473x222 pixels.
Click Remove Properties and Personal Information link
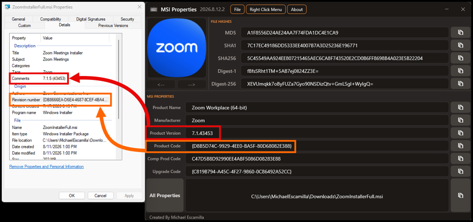tap(47, 167)
